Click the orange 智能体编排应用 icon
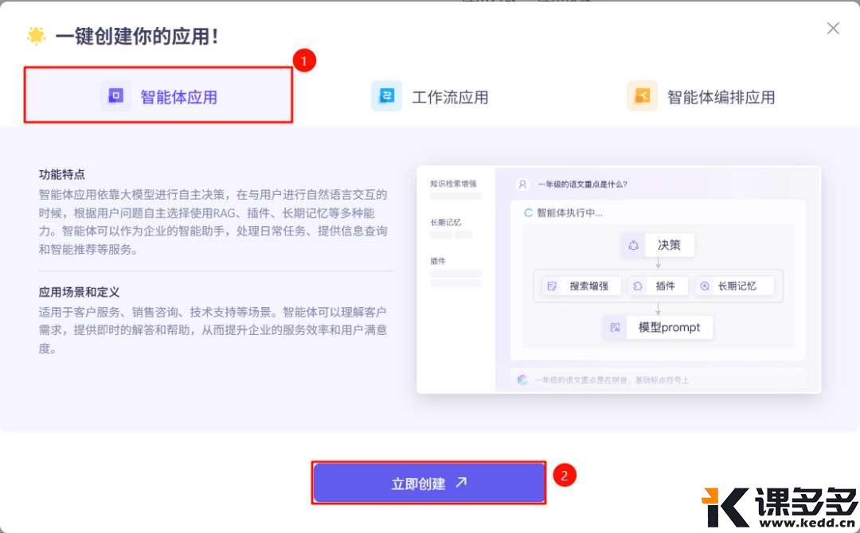 [642, 95]
